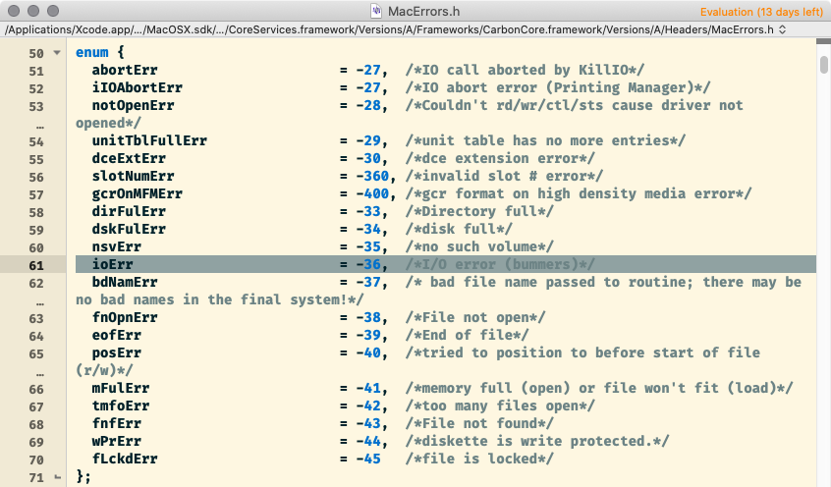Click the enum keyword on line 50
Image resolution: width=831 pixels, height=487 pixels.
tap(91, 52)
